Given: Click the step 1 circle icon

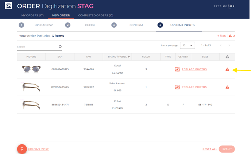Looking at the screenshot, I should pos(21,25).
